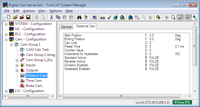This screenshot has height=107, width=200.
Task: Click the Brake Cam tree icon
Action: point(22,86)
